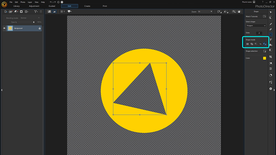Choose the first new shape mode
Viewport: 276px width, 155px height.
(x=248, y=44)
